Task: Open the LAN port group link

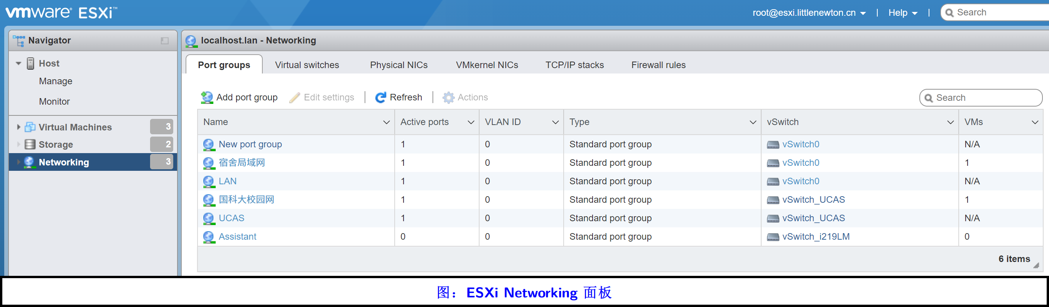Action: click(228, 182)
